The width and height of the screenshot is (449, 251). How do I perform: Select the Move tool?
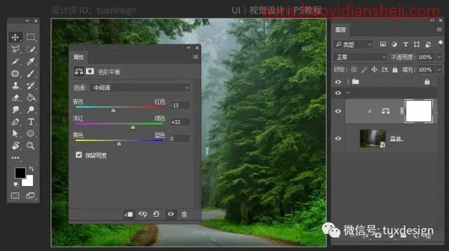pos(15,37)
